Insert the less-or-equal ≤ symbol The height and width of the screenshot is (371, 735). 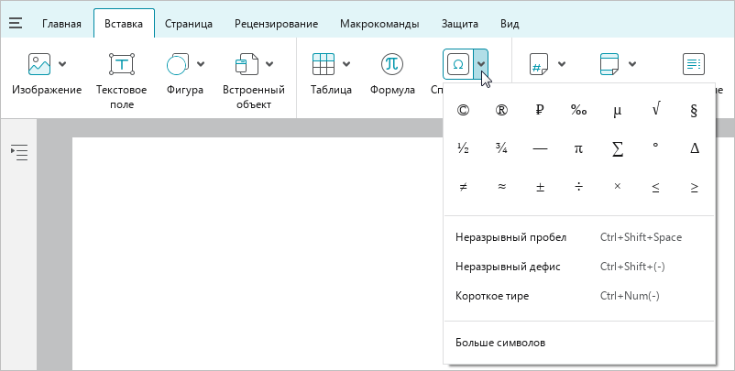656,187
